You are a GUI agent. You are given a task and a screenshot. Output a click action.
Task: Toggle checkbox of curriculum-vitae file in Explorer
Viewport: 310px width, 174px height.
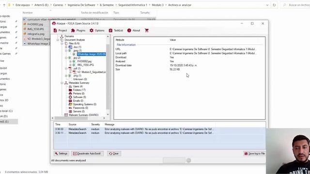24,19
